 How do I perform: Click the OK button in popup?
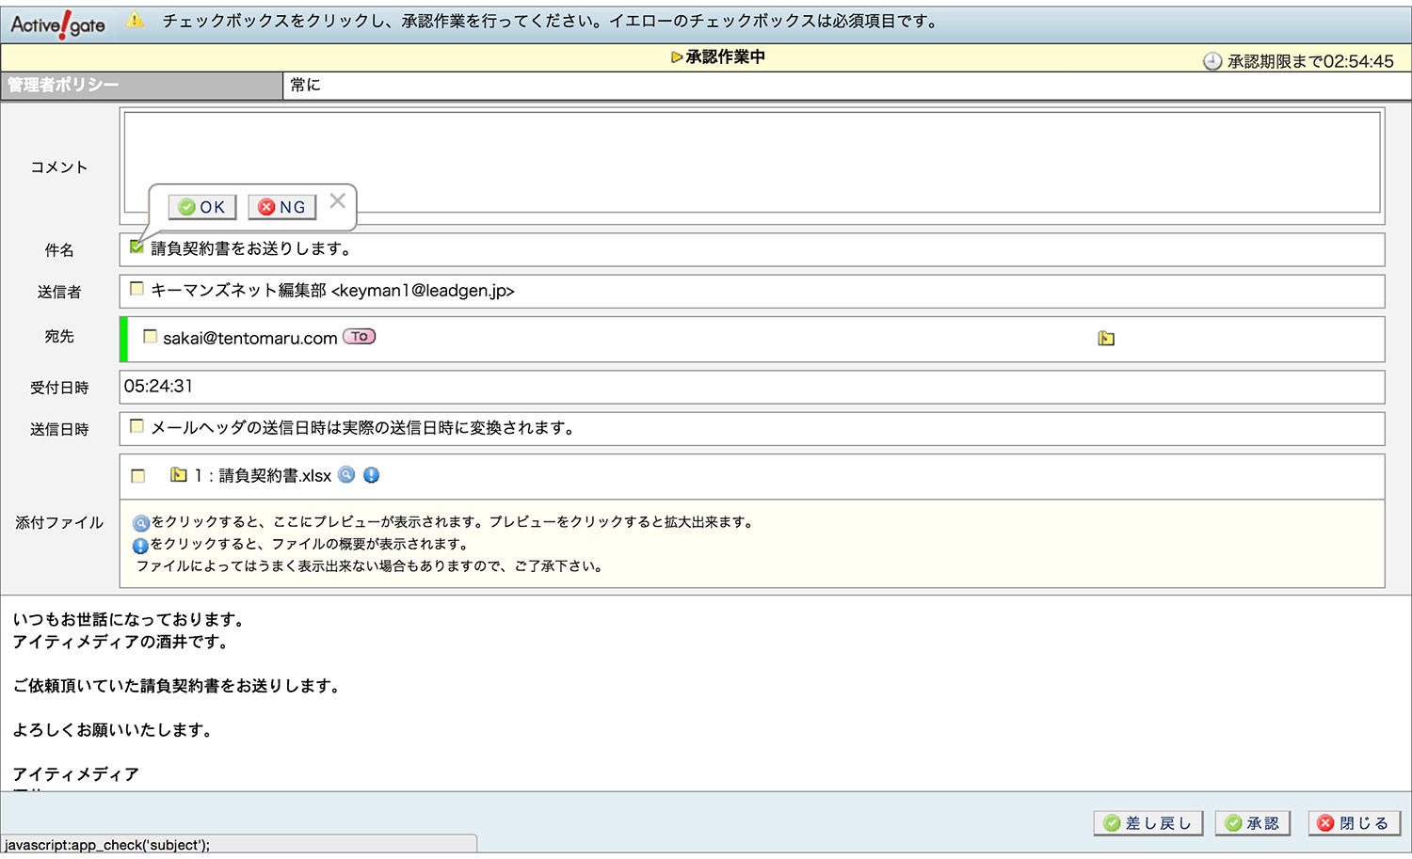pos(202,207)
